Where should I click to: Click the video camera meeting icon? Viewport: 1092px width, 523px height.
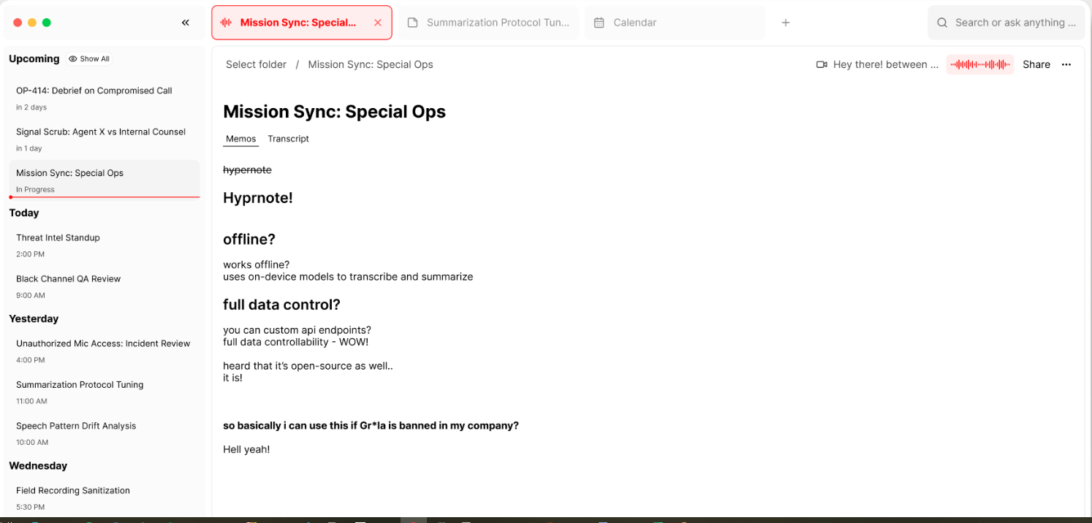pyautogui.click(x=822, y=64)
